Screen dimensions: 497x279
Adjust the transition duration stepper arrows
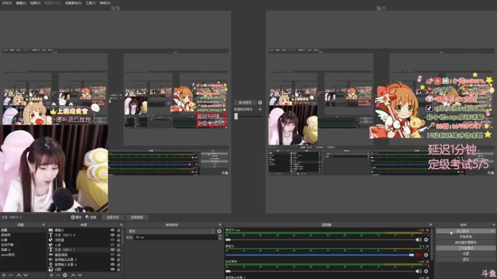(x=220, y=237)
